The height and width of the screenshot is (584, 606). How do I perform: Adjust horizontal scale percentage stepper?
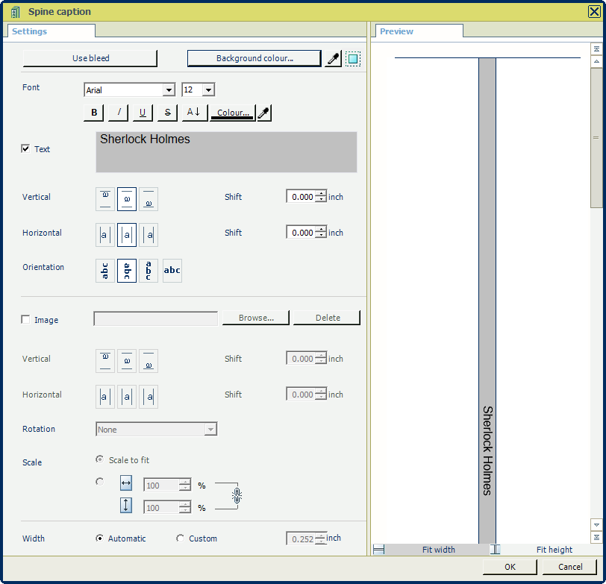[x=185, y=485]
